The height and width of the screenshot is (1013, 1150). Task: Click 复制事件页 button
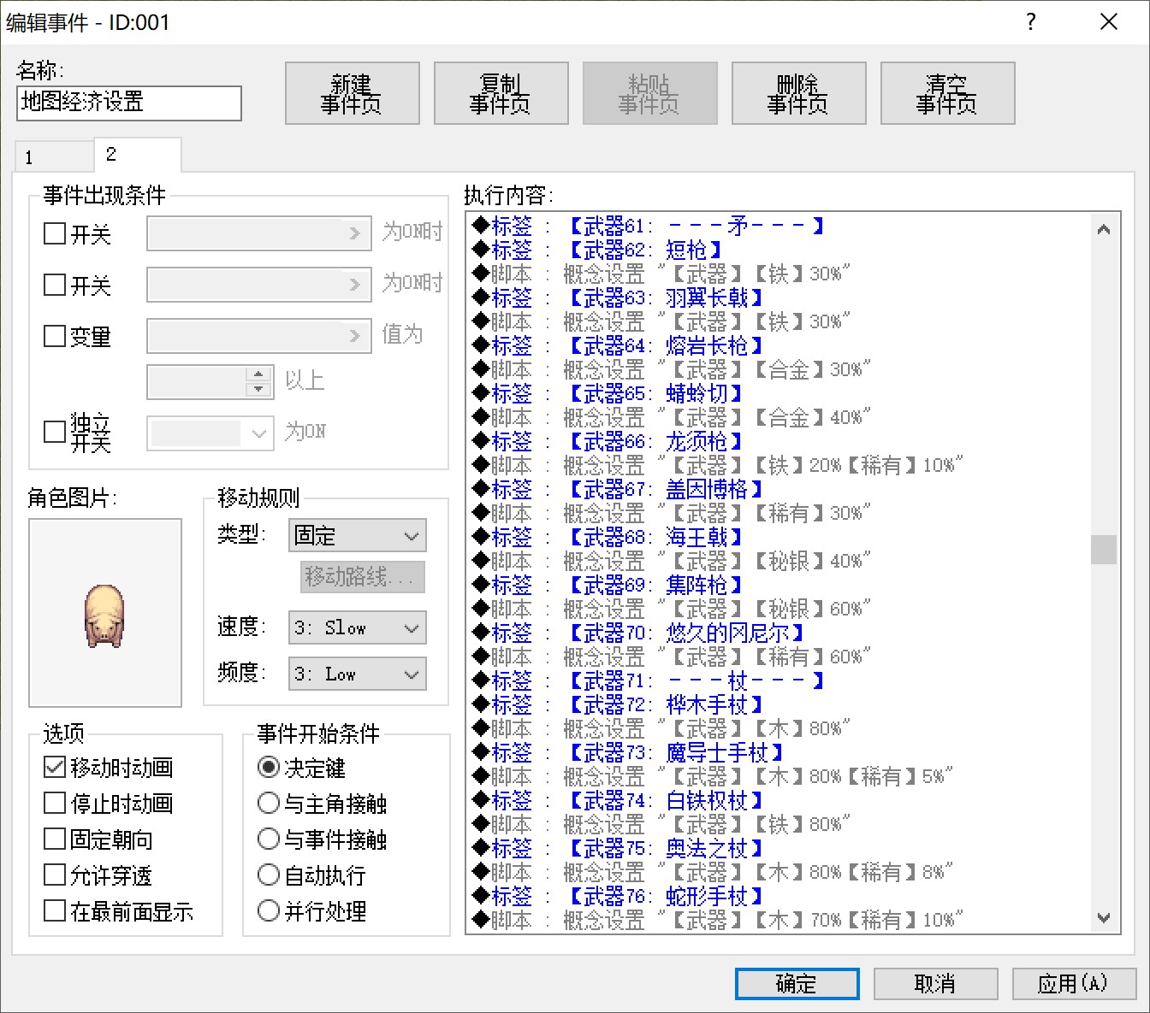501,93
